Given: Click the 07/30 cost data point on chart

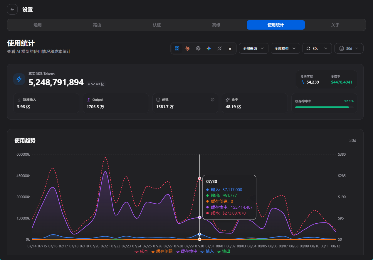Looking at the screenshot, I should (200, 178).
